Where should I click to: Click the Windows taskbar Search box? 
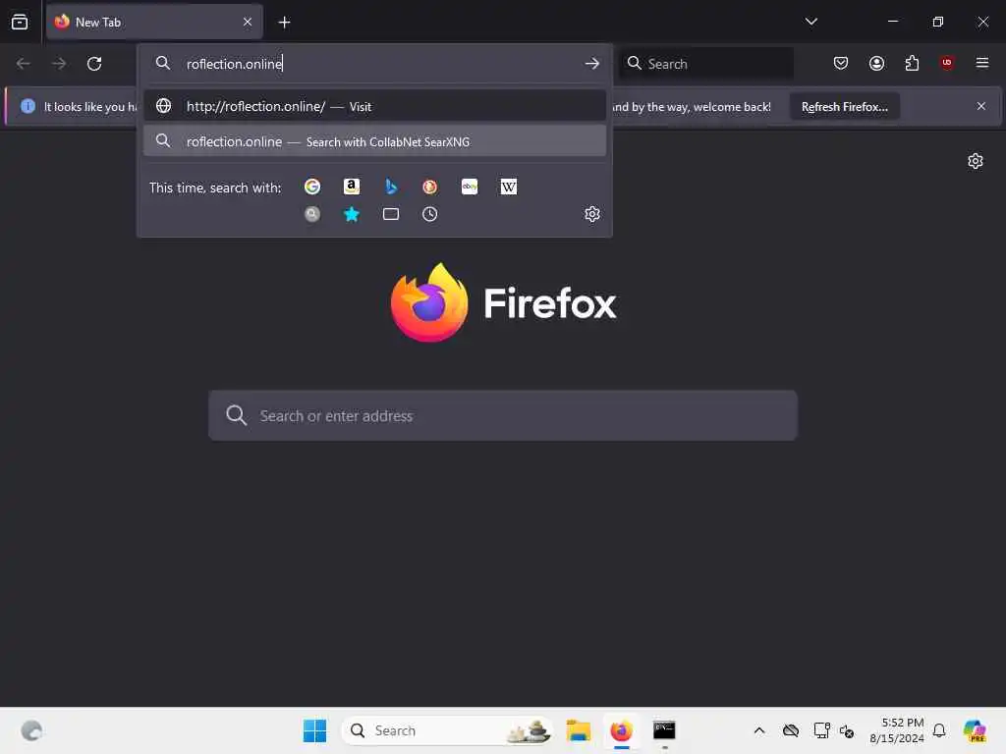(448, 730)
